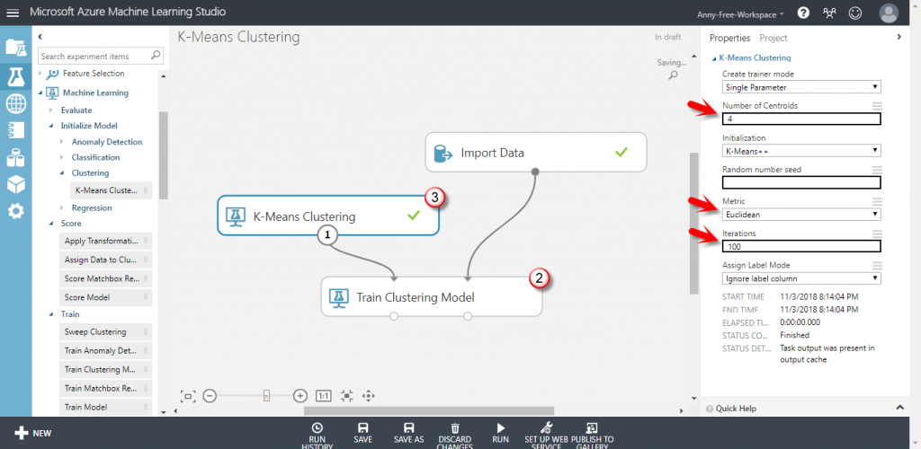Collapse the Machine Learning tree node

click(x=40, y=93)
